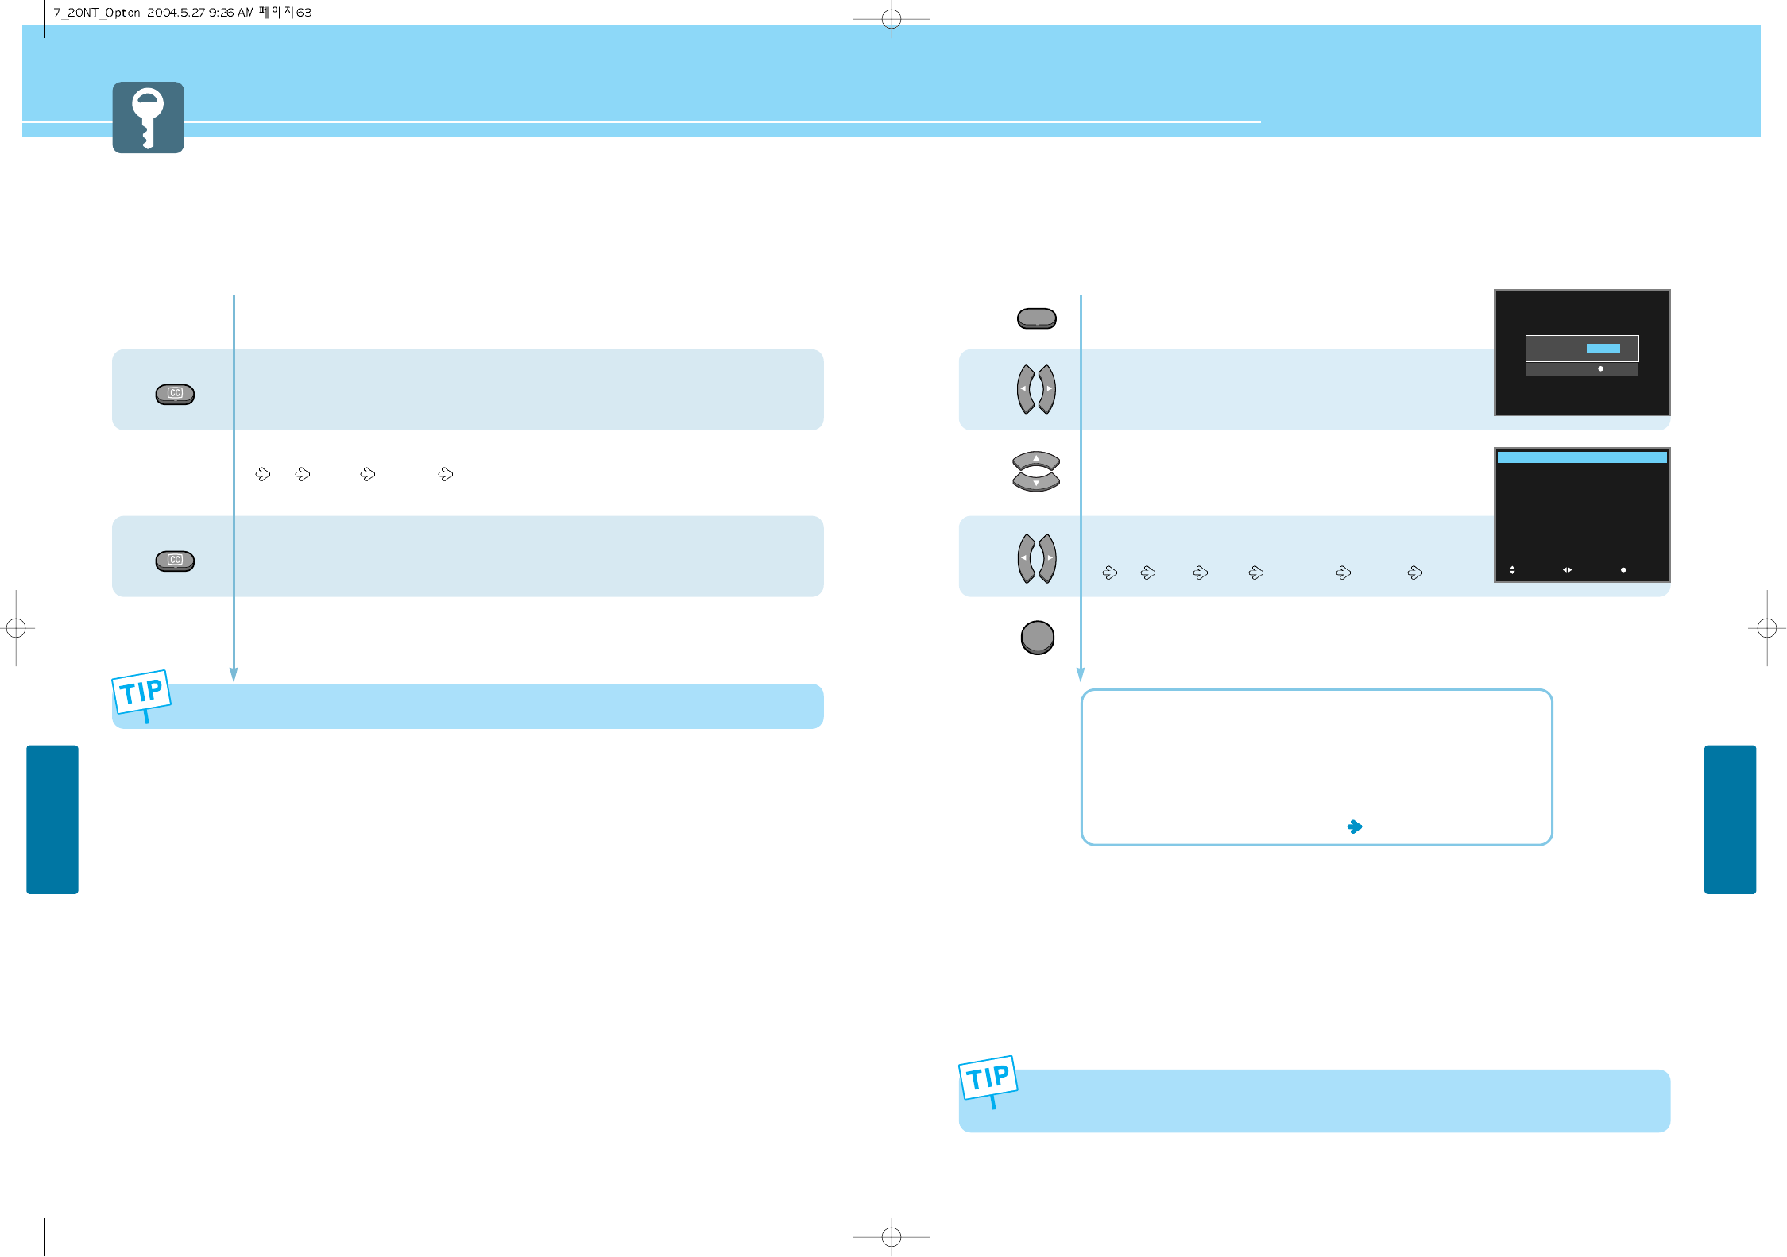Screen dimensions: 1787x1257
Task: Click left/right indicator in the menu screen footer
Action: click(x=1567, y=569)
